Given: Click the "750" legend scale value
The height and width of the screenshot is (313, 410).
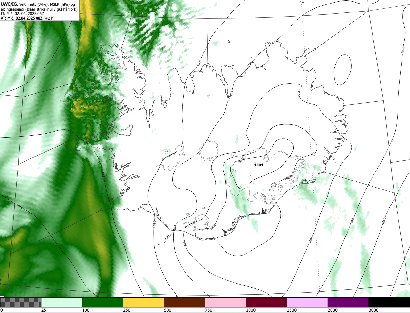Looking at the screenshot, I should click(208, 310).
